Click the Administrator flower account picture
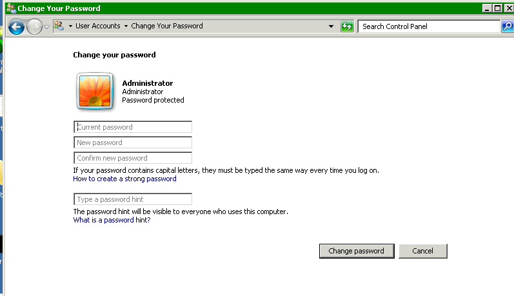This screenshot has height=296, width=514. (x=95, y=92)
